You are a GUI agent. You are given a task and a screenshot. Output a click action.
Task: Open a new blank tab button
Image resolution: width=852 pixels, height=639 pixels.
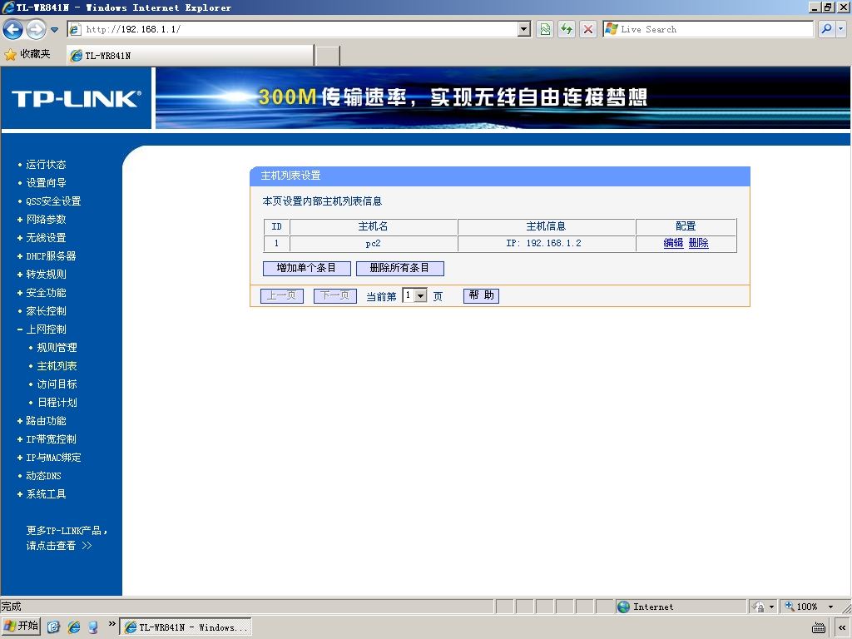pyautogui.click(x=328, y=56)
